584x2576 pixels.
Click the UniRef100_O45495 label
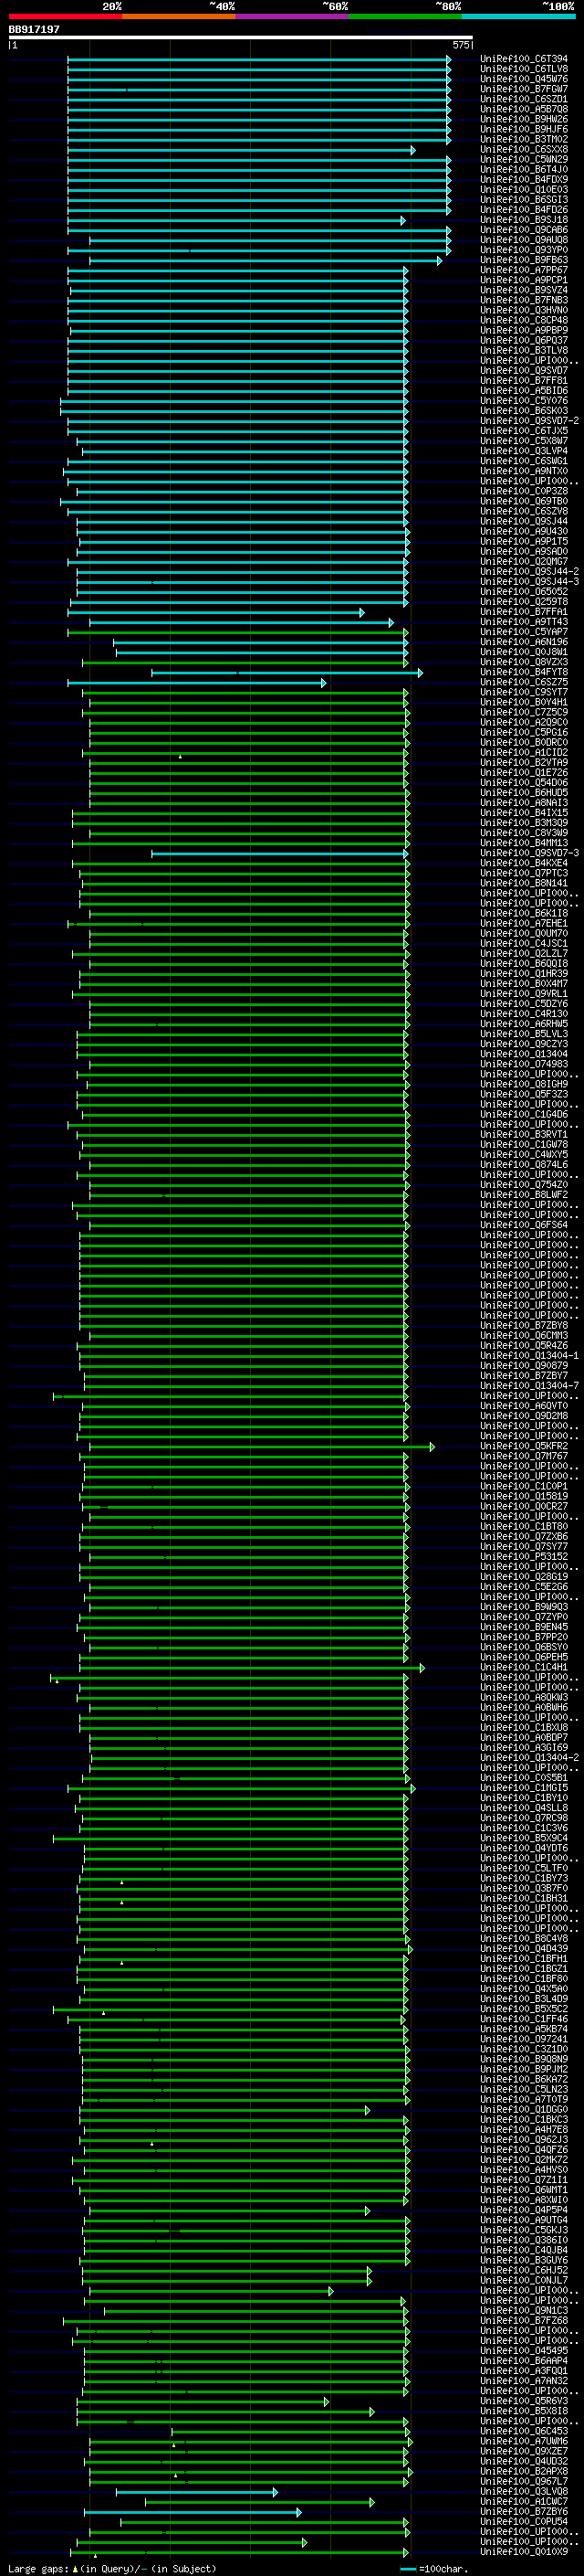(524, 2350)
